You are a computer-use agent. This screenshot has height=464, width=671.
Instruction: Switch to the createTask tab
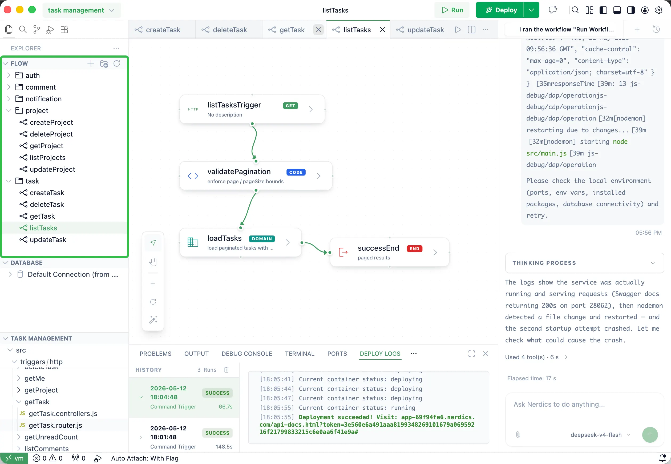pos(162,30)
